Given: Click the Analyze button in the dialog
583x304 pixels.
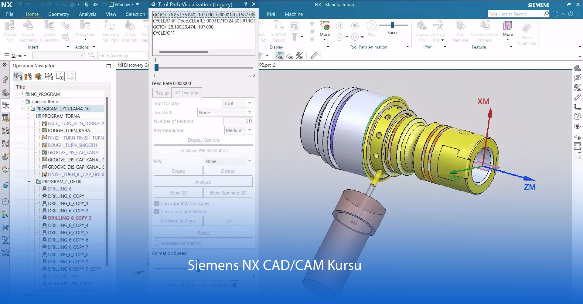Looking at the screenshot, I should pyautogui.click(x=203, y=181).
